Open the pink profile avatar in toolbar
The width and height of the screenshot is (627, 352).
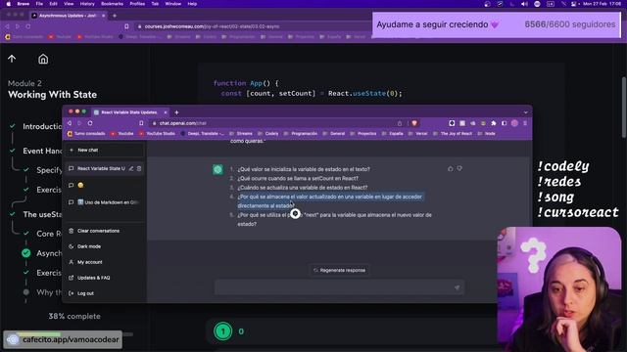point(514,123)
